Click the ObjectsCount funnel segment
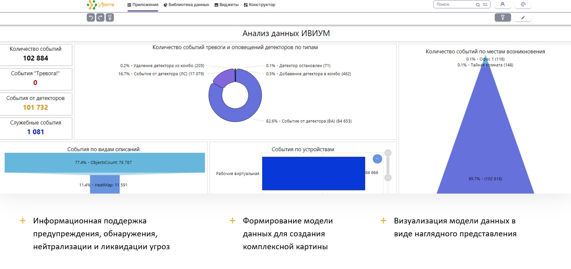The image size is (571, 269). 105,163
